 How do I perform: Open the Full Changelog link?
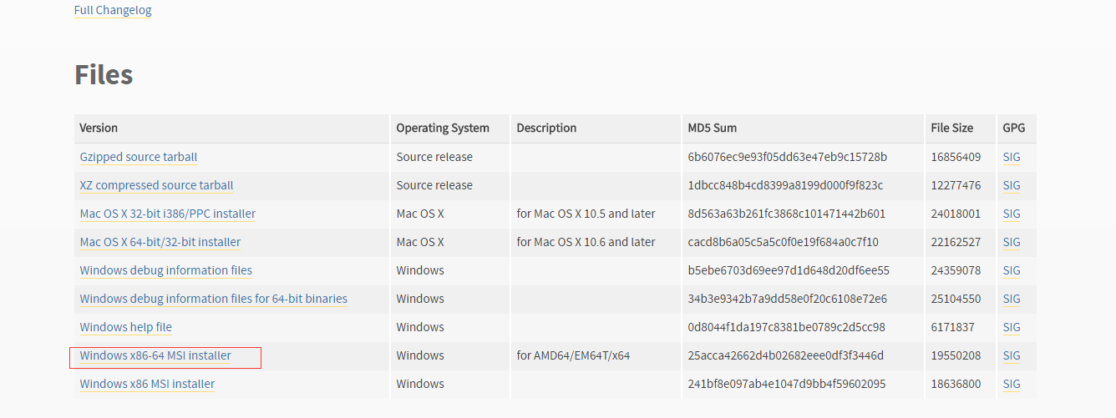(x=113, y=10)
